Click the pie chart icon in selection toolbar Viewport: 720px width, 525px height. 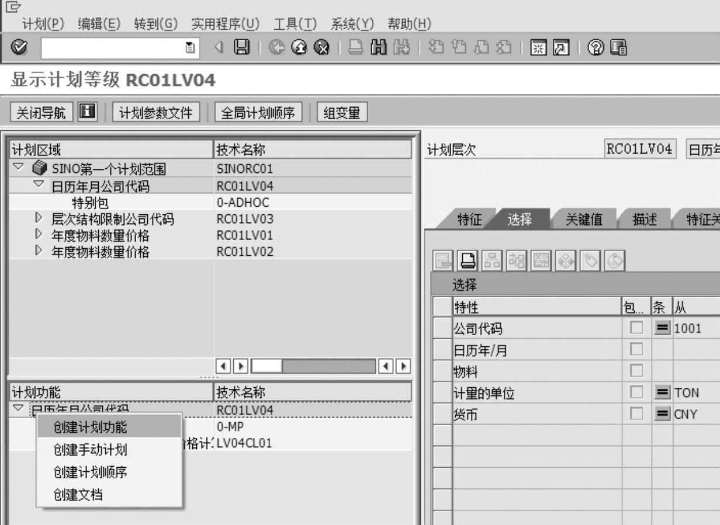pyautogui.click(x=614, y=260)
